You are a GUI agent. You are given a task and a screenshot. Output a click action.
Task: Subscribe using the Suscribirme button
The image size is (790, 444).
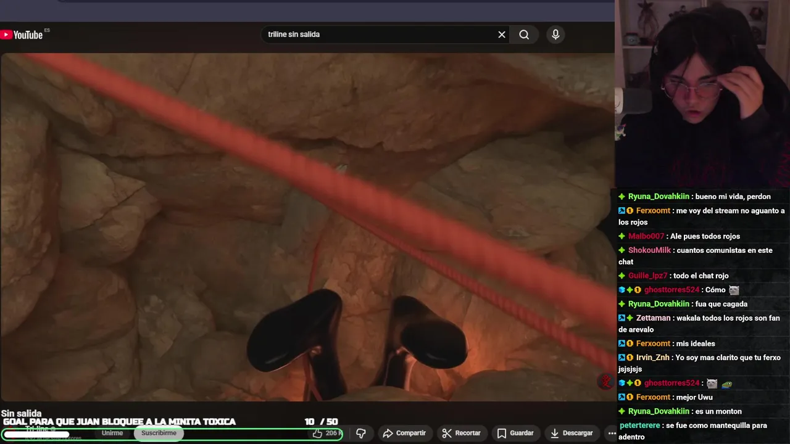[x=159, y=433]
